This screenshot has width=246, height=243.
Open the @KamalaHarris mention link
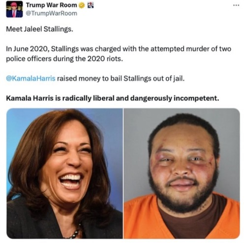[31, 79]
